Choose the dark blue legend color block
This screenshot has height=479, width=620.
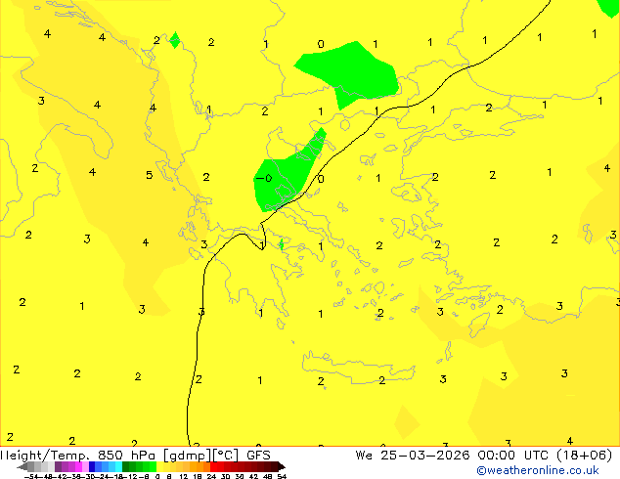tap(92, 466)
